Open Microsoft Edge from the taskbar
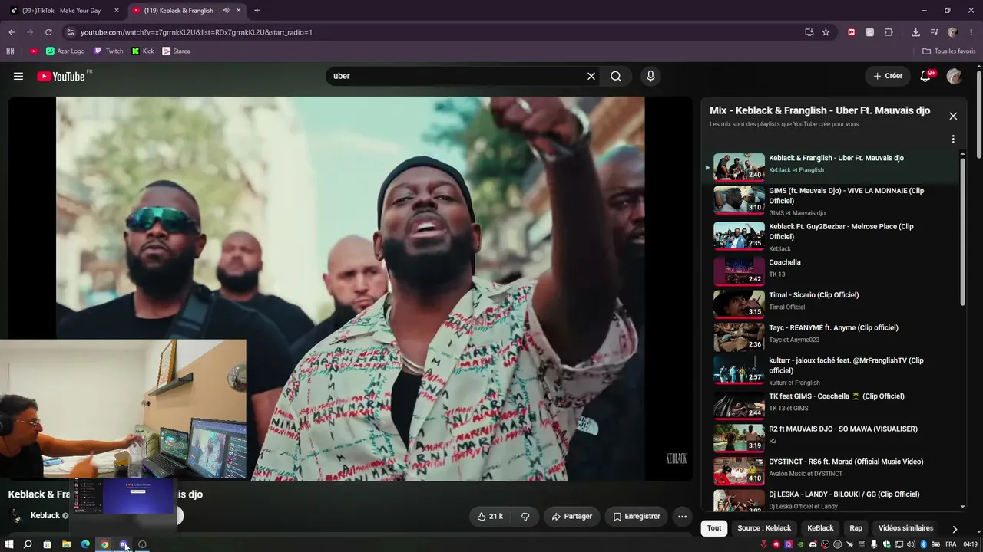983x552 pixels. (85, 544)
